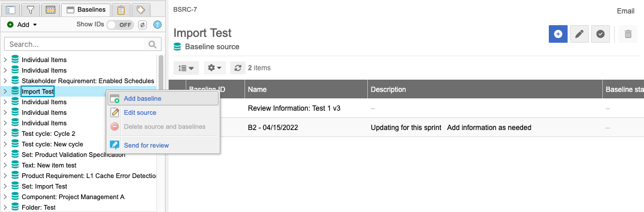
Task: Click the 2 items count label
Action: (x=259, y=68)
